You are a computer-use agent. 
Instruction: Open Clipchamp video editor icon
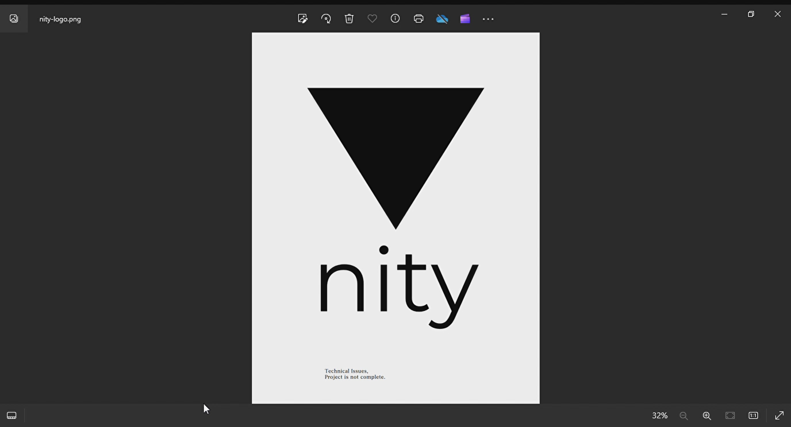tap(465, 19)
